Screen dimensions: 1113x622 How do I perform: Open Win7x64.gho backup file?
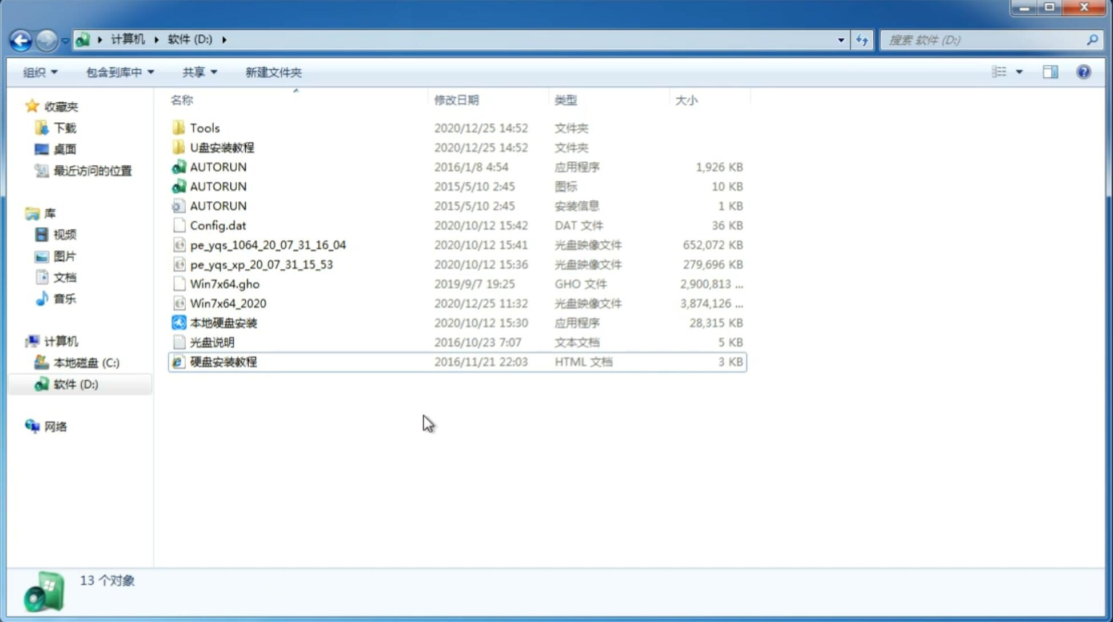225,284
